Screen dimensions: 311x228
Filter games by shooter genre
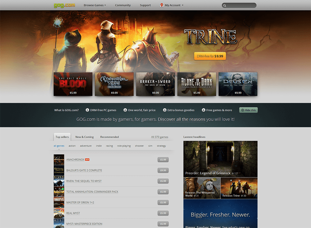click(x=139, y=146)
